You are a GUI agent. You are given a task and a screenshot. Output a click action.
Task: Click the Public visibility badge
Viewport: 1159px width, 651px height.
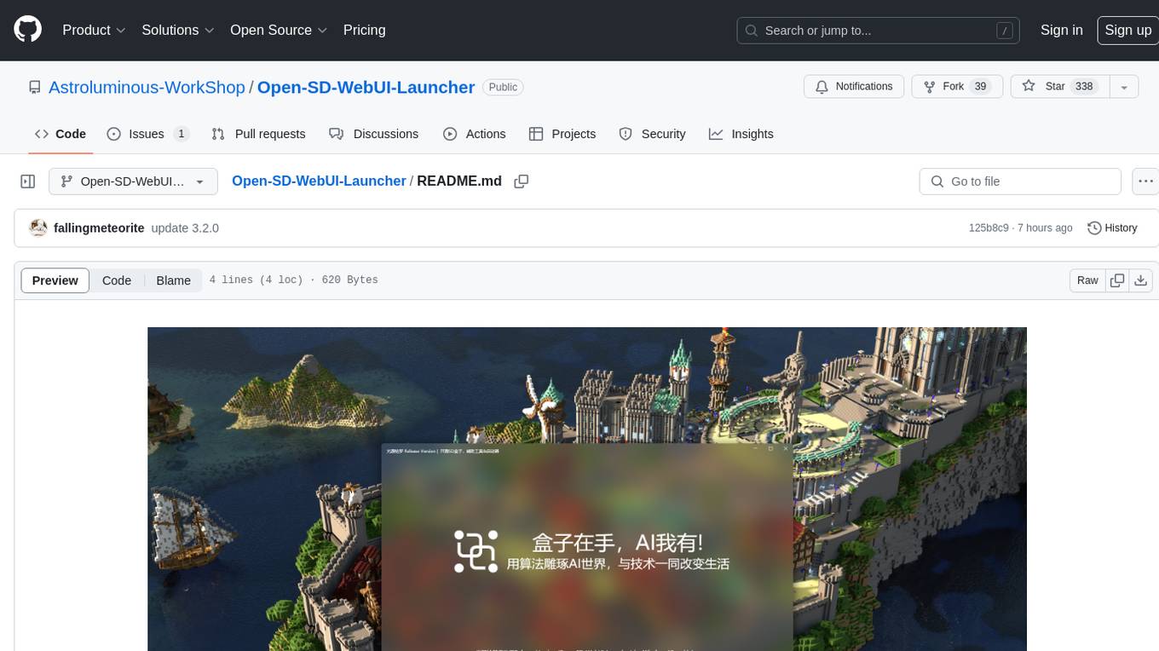(503, 87)
